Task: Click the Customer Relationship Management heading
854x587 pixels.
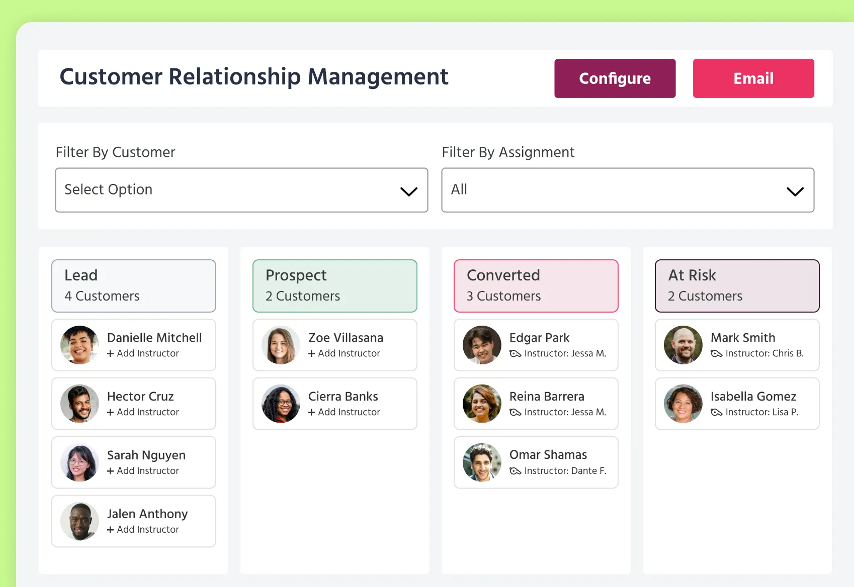Action: click(x=254, y=77)
